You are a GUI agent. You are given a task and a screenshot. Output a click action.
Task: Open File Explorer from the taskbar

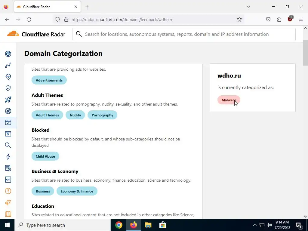click(148, 225)
